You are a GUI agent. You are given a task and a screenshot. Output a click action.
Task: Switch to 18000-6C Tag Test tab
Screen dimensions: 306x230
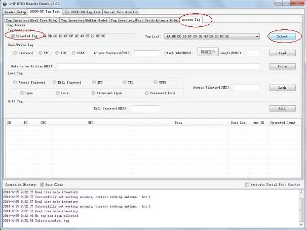(x=45, y=12)
